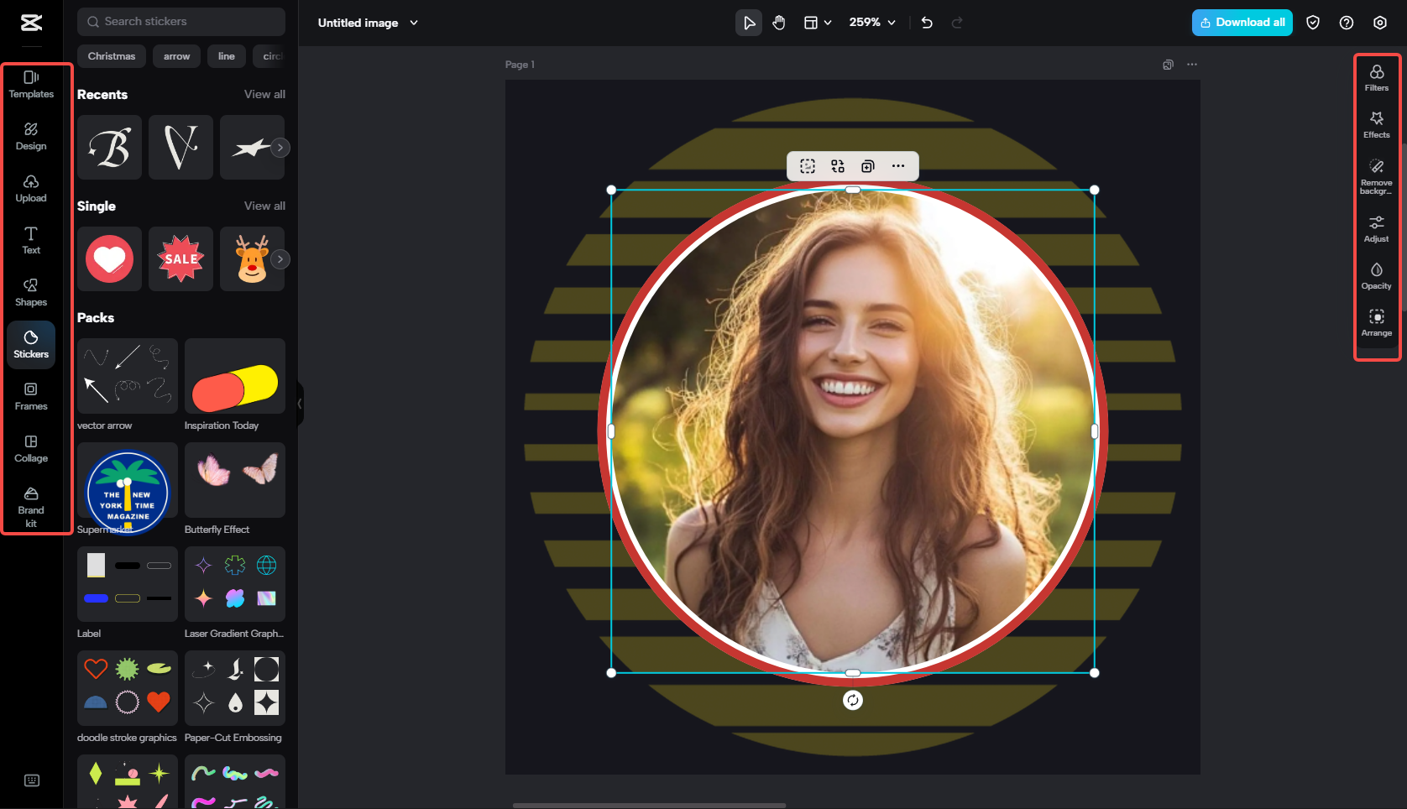Open the layout view dropdown

click(x=817, y=23)
